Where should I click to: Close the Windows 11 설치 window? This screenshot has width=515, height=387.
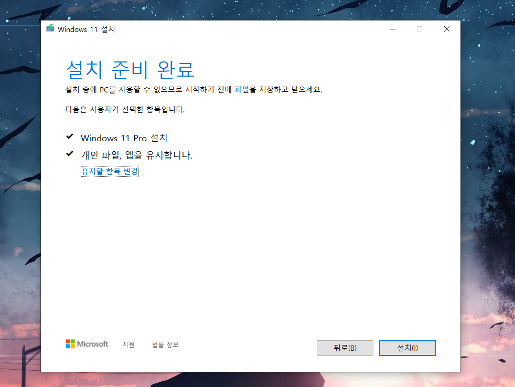pos(447,29)
